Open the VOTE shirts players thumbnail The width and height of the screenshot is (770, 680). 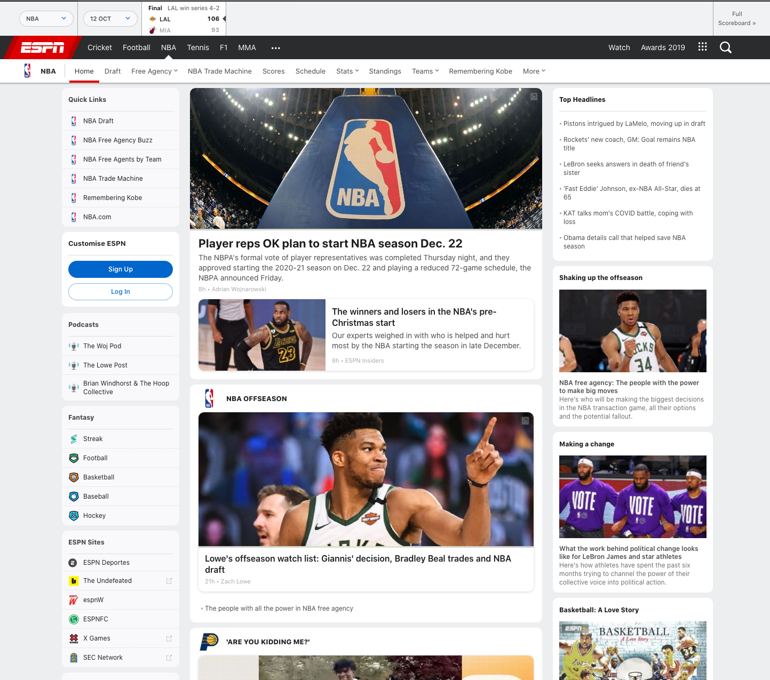pos(633,497)
